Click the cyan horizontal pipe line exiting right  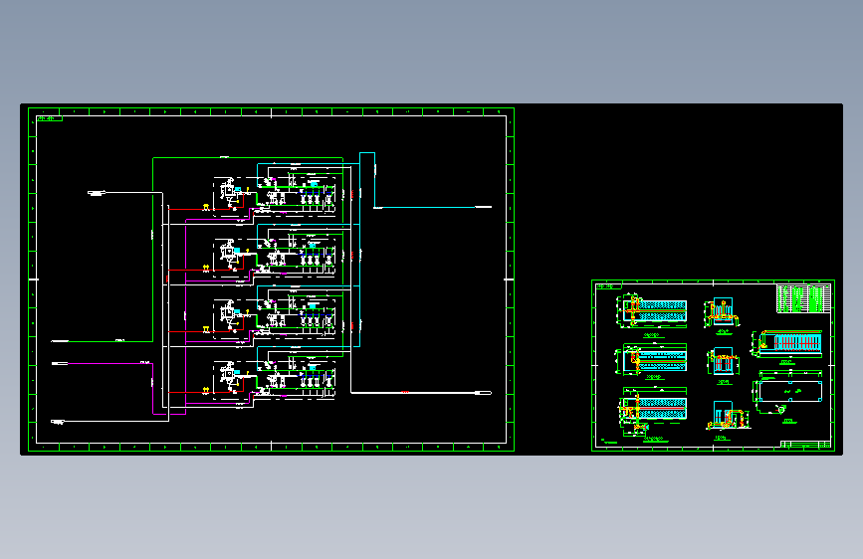pyautogui.click(x=433, y=208)
